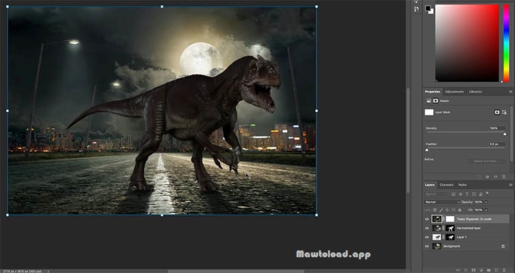Image resolution: width=515 pixels, height=273 pixels.
Task: Select the Harmonized layer image thumbnail
Action: point(437,228)
